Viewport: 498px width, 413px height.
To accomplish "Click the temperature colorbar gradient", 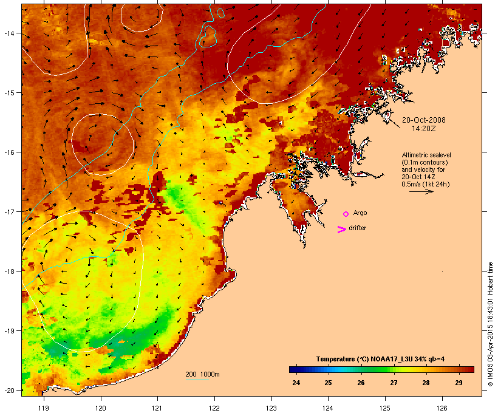I will coord(381,369).
